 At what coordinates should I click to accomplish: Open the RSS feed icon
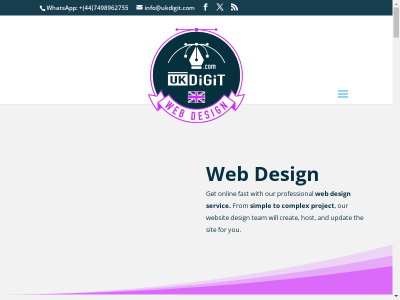pos(234,7)
